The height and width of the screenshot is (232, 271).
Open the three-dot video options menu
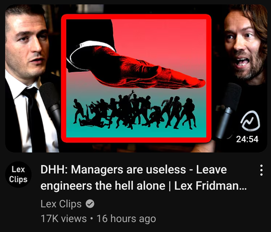pos(261,170)
